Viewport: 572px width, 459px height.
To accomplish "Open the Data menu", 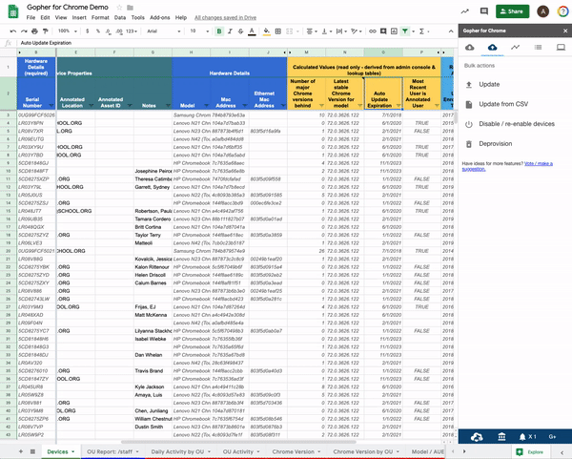I will pos(120,17).
